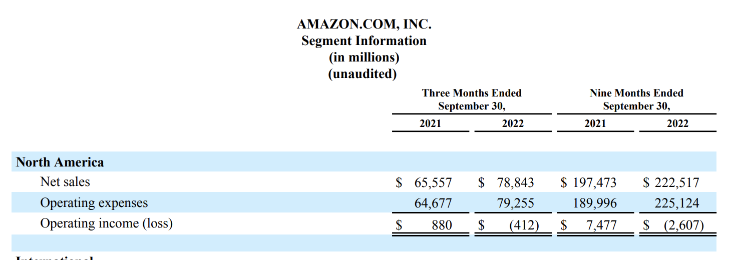The height and width of the screenshot is (260, 729).
Task: Click the 64,677 operating expenses value
Action: 434,203
